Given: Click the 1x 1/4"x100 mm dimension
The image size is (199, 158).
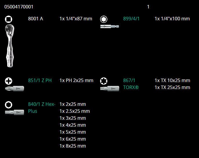Looking at the screenshot, I should pos(172,19).
